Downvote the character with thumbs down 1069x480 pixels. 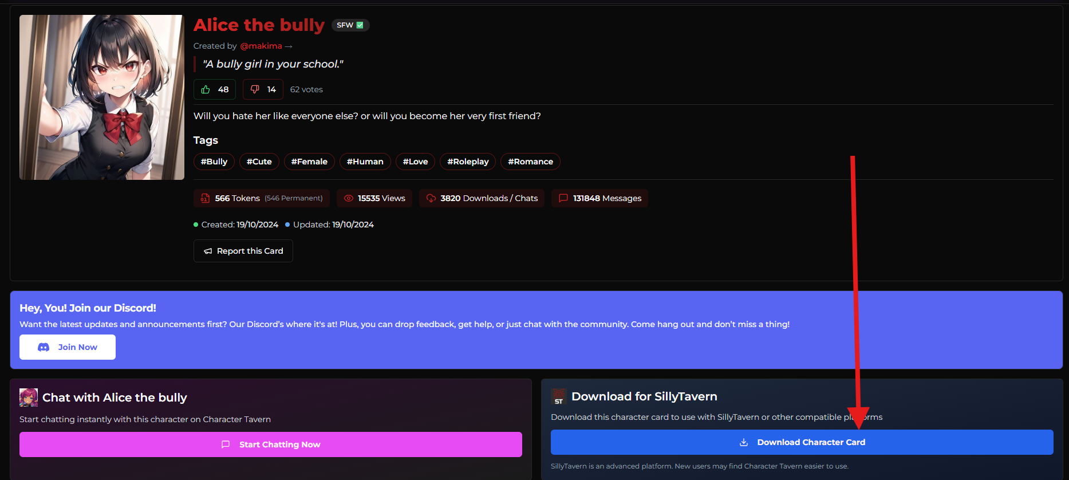263,89
